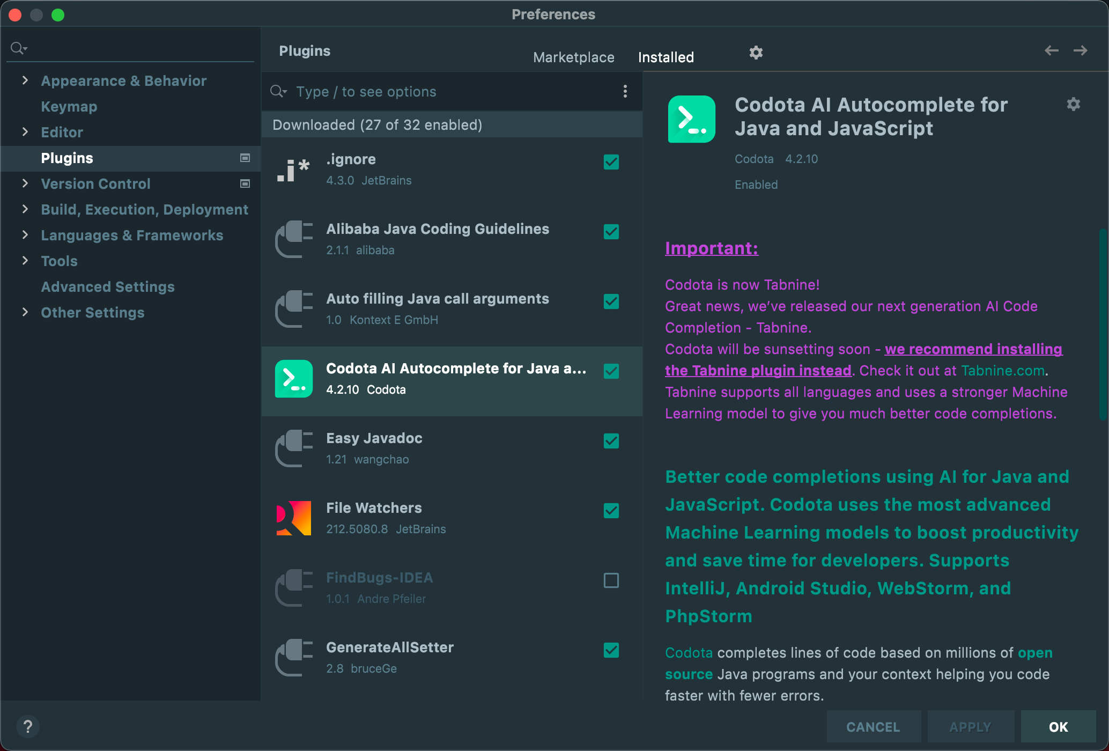Open the Tabnine.com link
Screen dimensions: 1109x751
(x=1002, y=371)
